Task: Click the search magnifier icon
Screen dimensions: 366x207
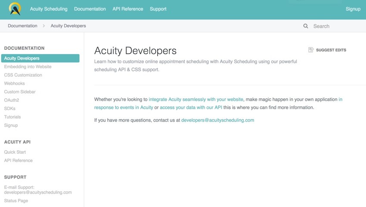Action: (x=306, y=26)
